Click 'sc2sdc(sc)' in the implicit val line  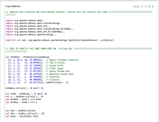(x=107, y=40)
